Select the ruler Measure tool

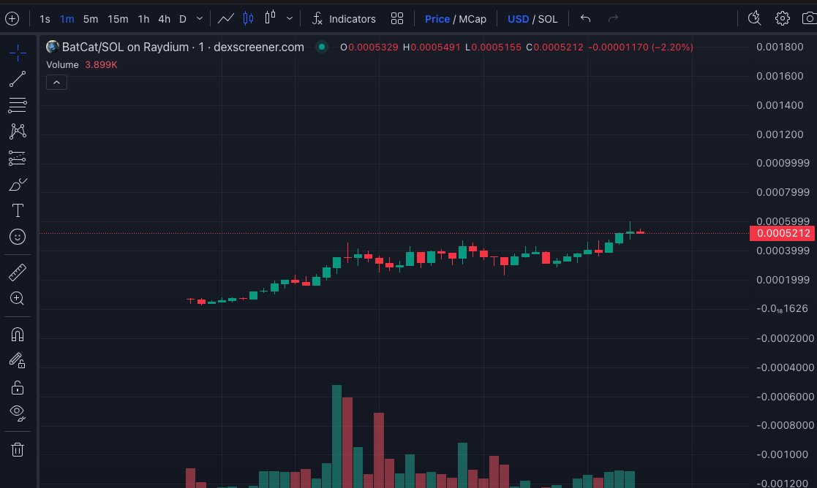click(18, 272)
